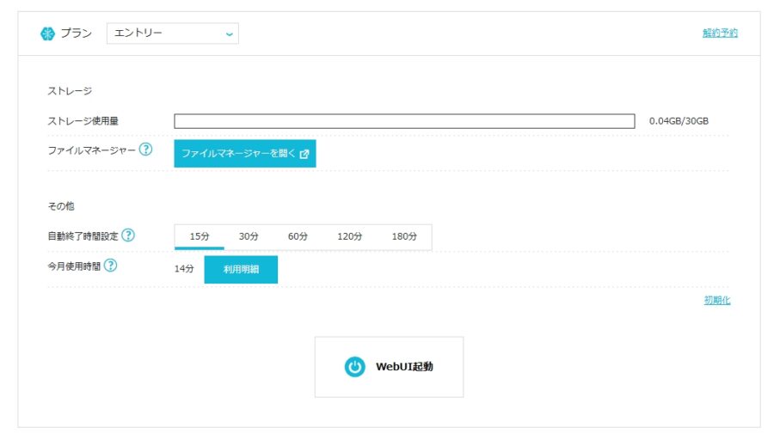
Task: Open 利用明細 usage details
Action: [241, 269]
